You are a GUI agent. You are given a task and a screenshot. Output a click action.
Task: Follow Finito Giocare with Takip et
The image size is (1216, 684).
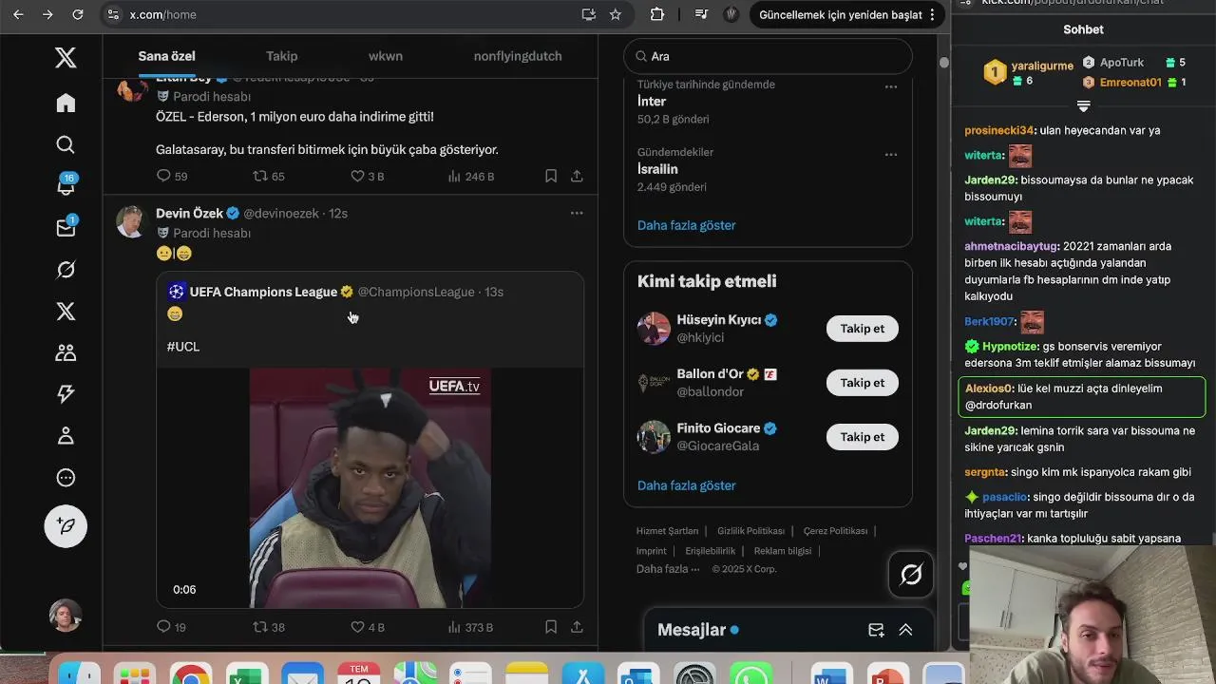(x=863, y=437)
